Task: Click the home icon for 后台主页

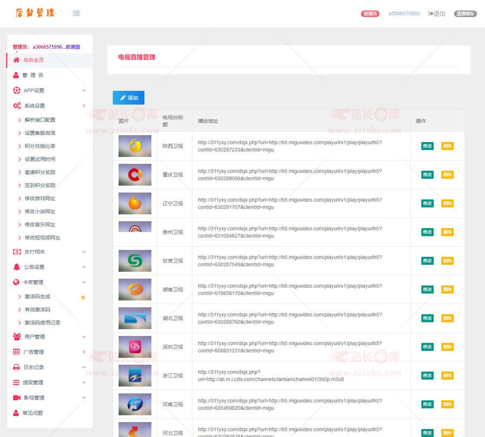Action: click(x=16, y=60)
